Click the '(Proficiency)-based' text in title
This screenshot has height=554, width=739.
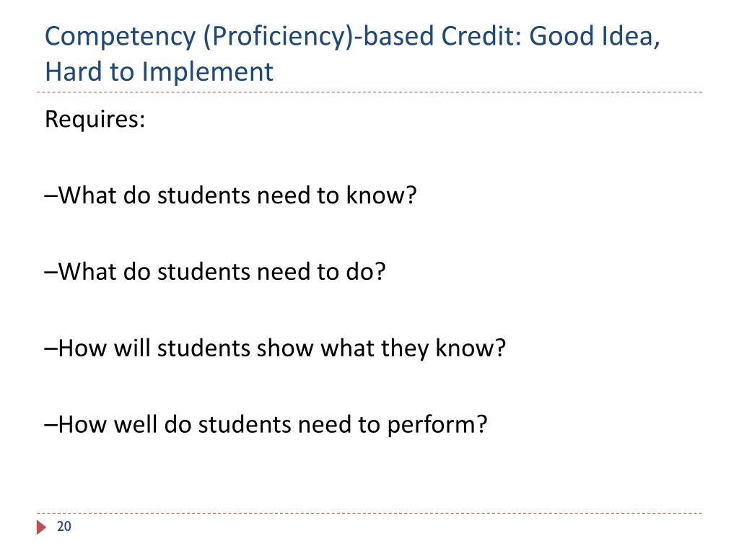point(318,38)
